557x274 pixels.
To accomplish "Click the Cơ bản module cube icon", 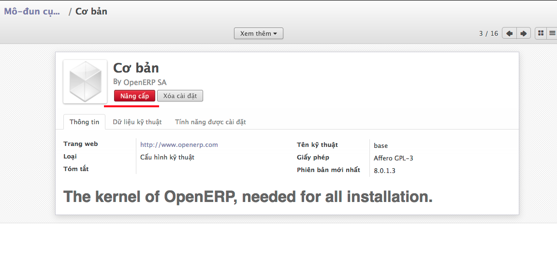I will point(85,82).
